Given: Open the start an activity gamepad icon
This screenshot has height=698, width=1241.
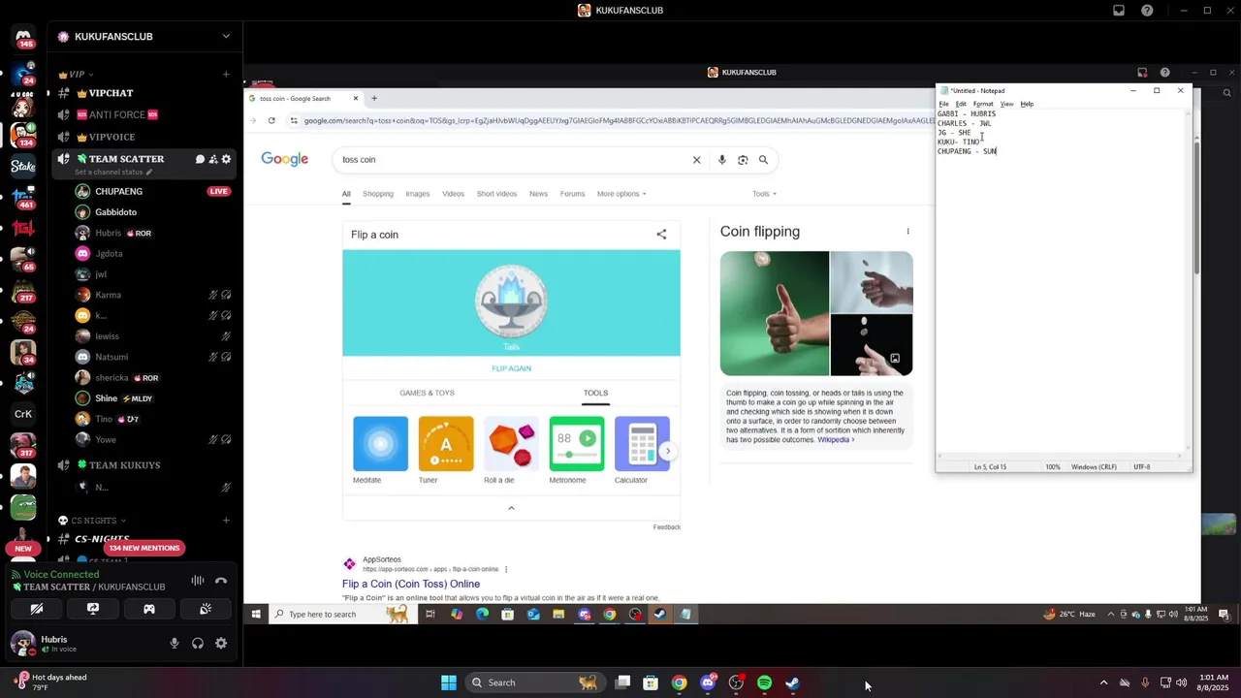Looking at the screenshot, I should [149, 609].
